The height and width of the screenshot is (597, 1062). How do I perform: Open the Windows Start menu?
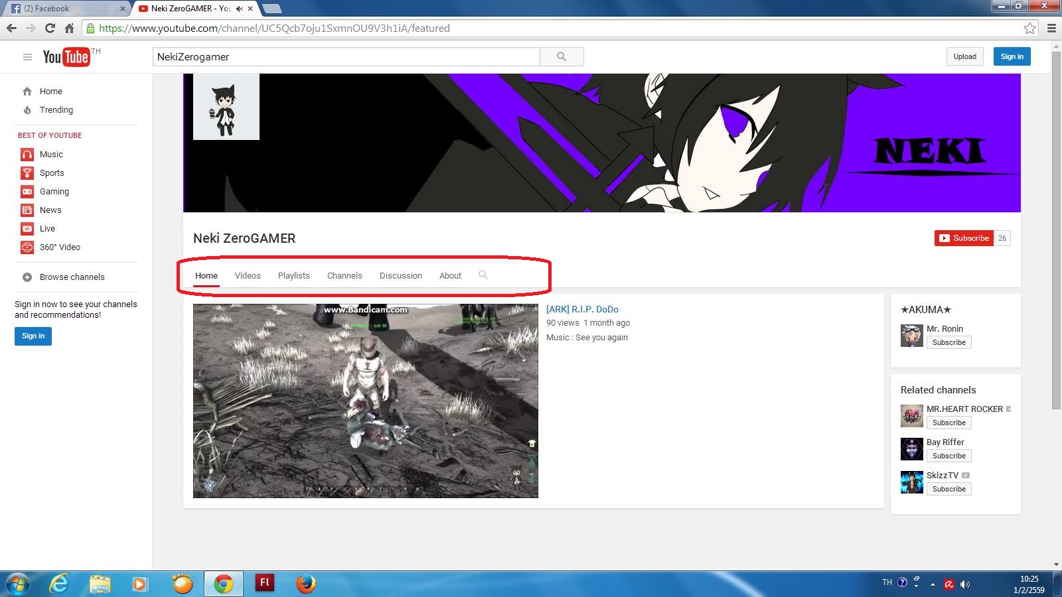pos(18,584)
